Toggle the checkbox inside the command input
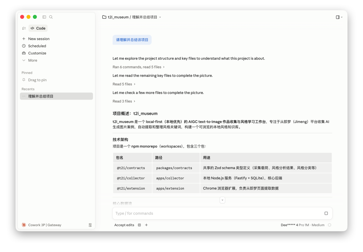The image size is (363, 252). click(326, 213)
